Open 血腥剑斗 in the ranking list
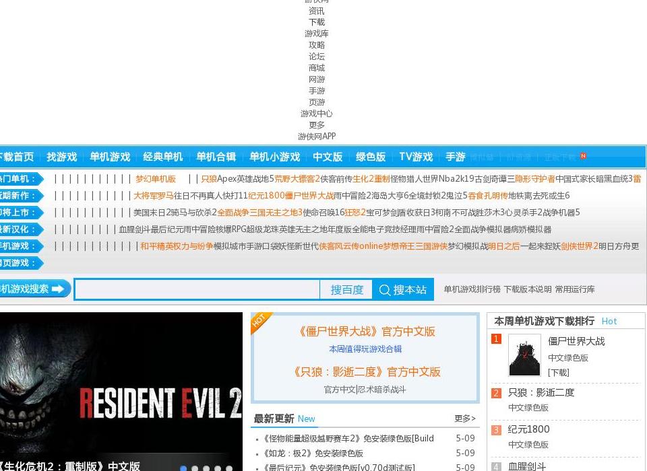647x471 pixels. (527, 466)
